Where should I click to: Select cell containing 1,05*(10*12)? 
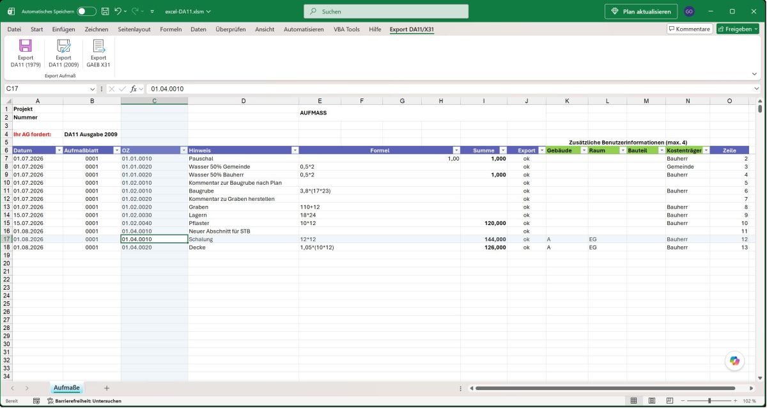pyautogui.click(x=320, y=247)
